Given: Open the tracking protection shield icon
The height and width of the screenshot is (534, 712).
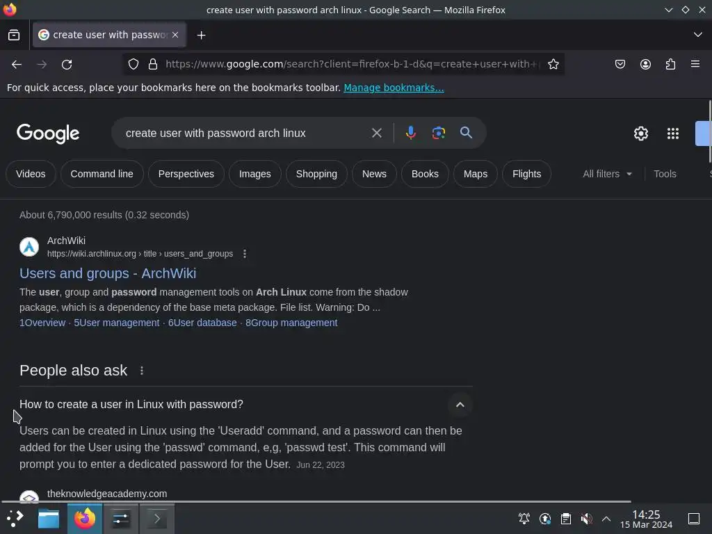Looking at the screenshot, I should (x=133, y=64).
